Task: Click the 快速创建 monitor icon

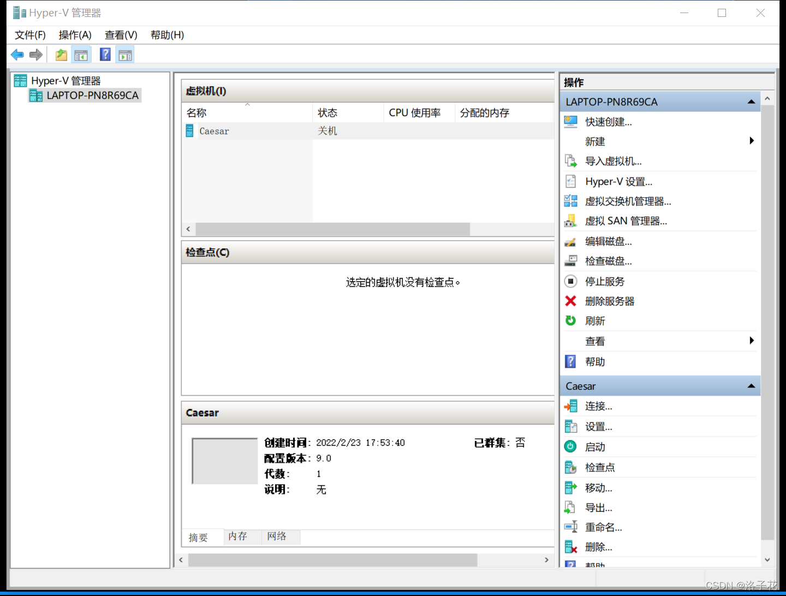Action: pos(570,122)
